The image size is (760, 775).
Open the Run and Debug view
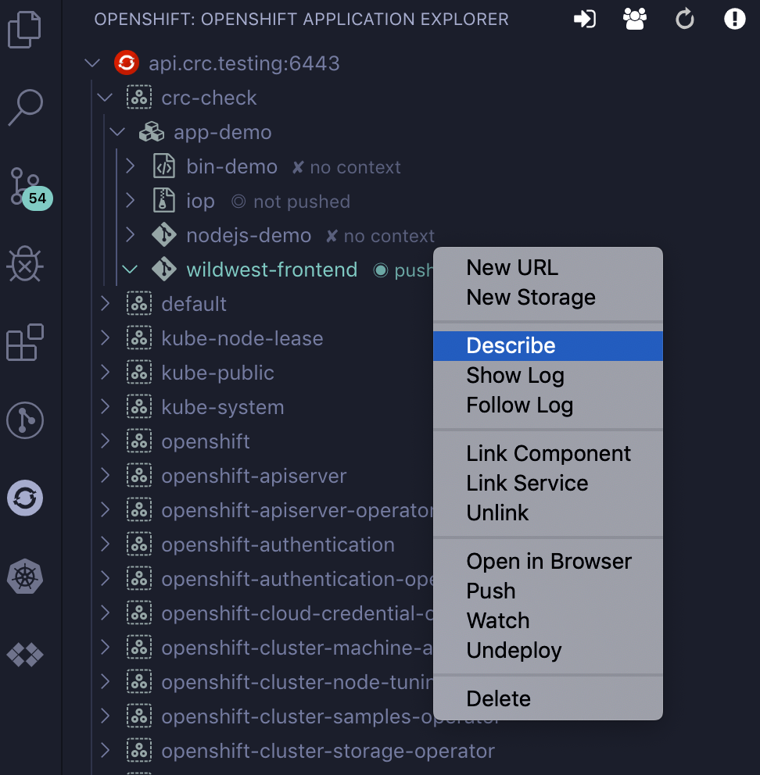25,264
